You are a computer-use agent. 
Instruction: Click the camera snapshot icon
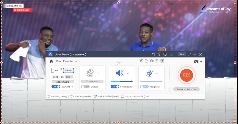[196, 62]
